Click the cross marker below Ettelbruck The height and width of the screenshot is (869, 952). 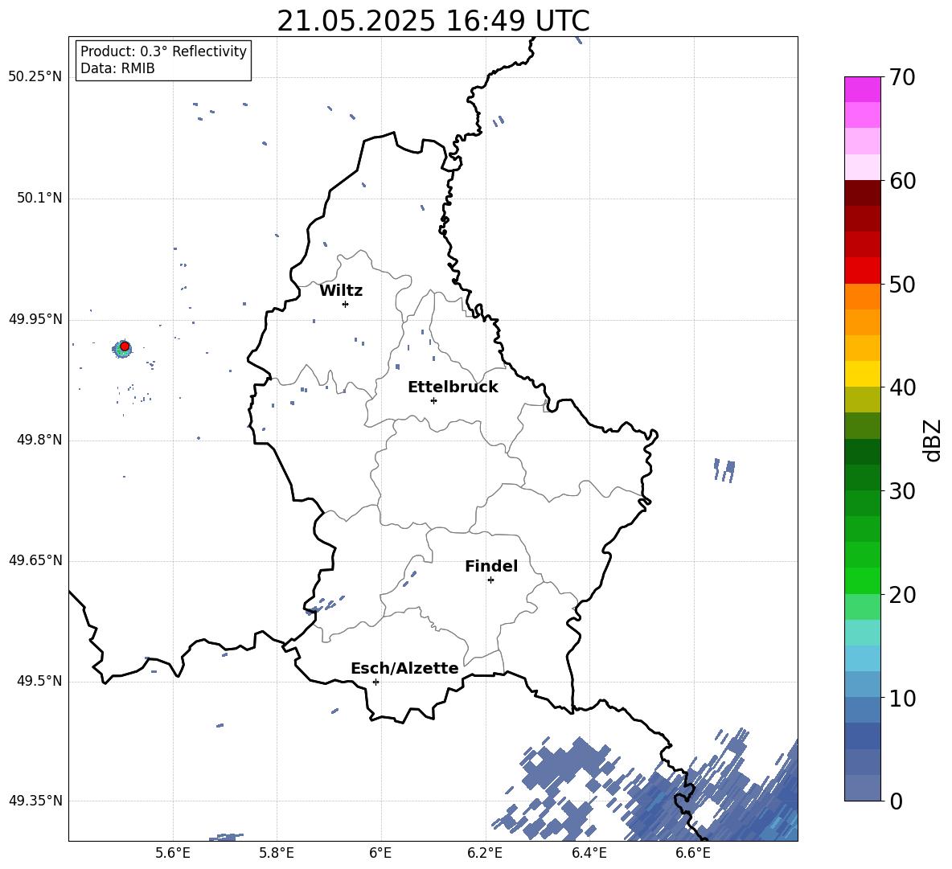click(x=433, y=400)
